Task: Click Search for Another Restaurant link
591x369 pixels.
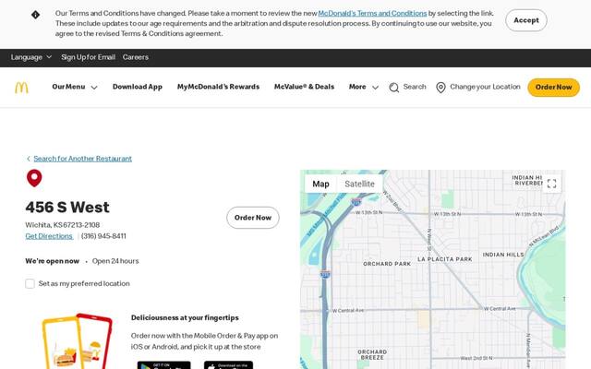Action: click(82, 159)
